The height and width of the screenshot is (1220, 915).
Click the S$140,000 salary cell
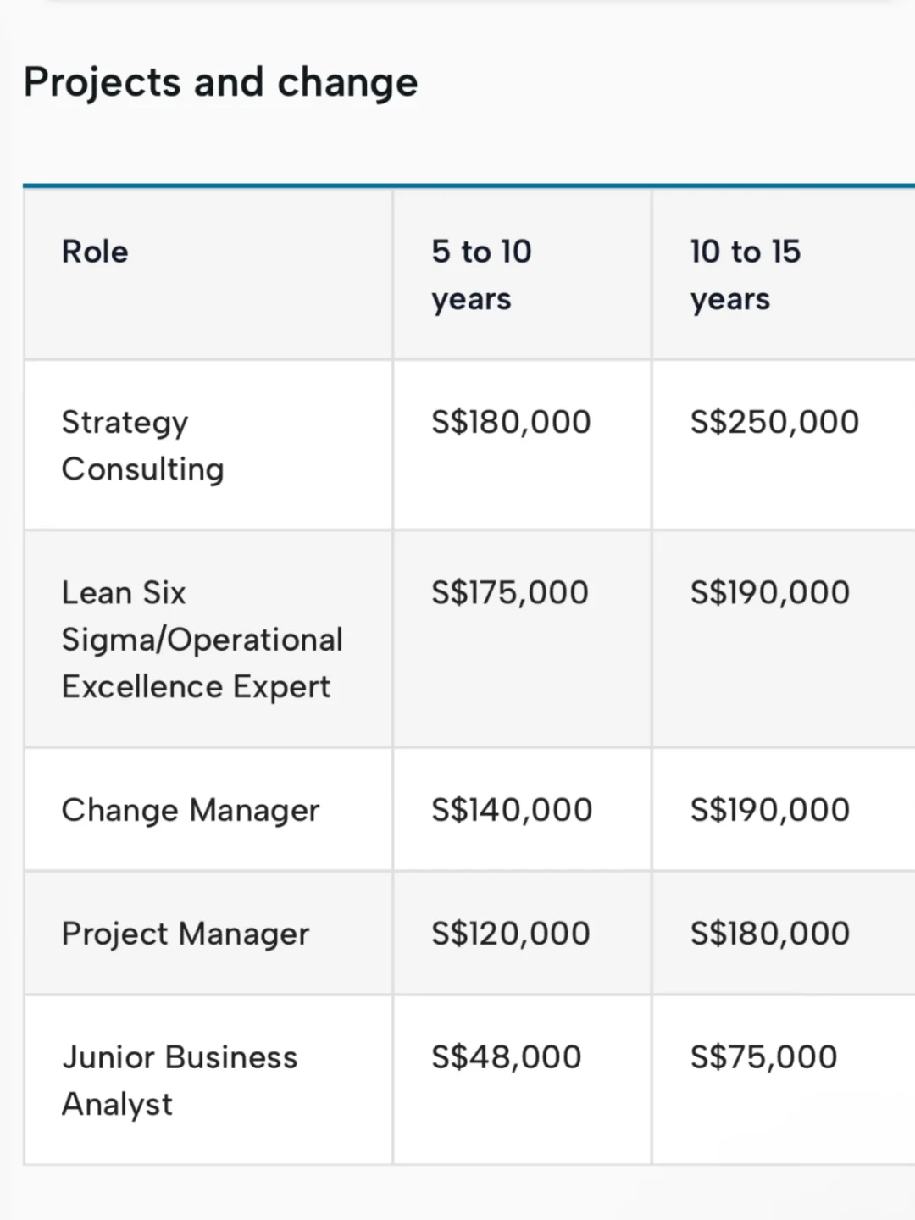pyautogui.click(x=512, y=810)
